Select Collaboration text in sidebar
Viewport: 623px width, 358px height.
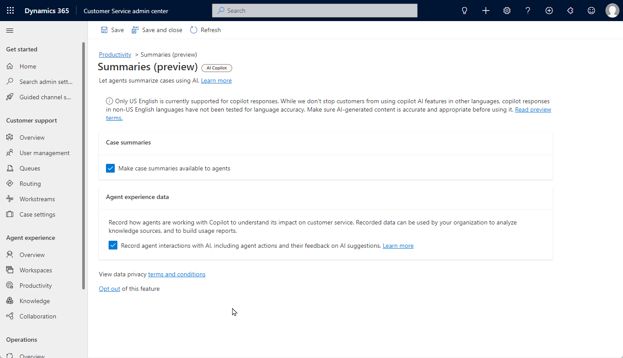(x=38, y=316)
